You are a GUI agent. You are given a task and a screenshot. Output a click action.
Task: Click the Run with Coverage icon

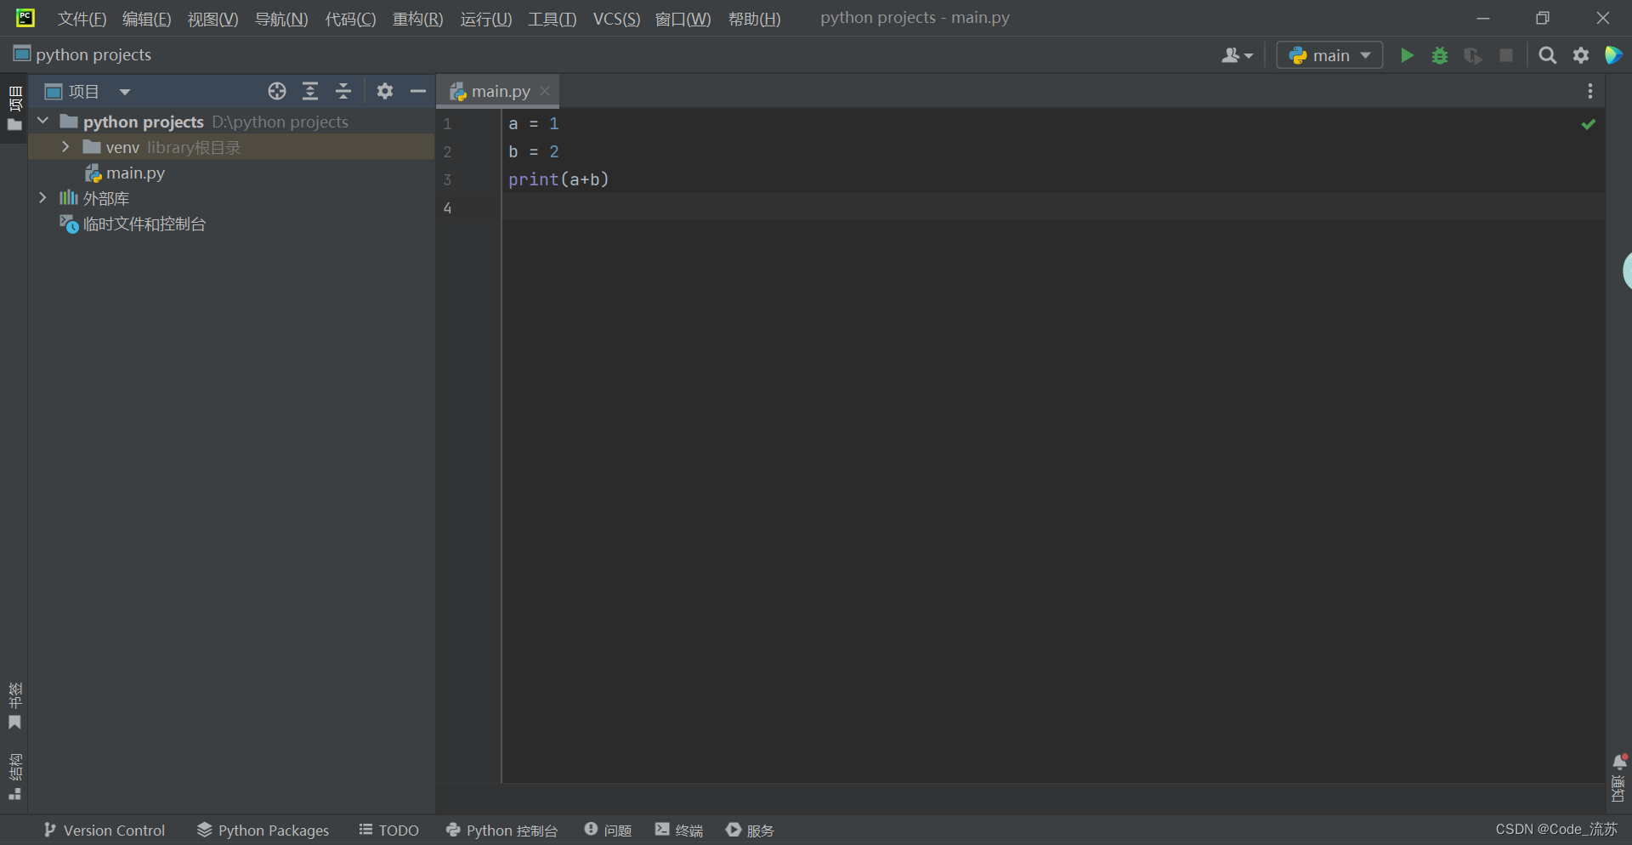click(x=1473, y=55)
